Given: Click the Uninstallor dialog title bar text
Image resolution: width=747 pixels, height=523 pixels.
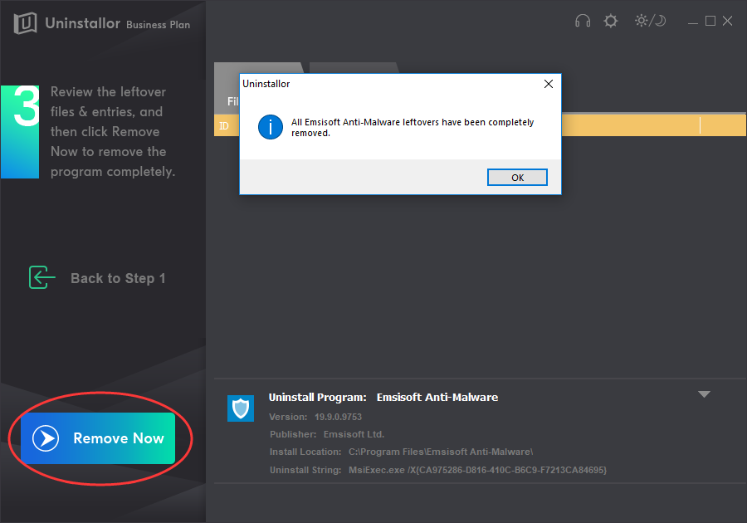Looking at the screenshot, I should (x=266, y=84).
